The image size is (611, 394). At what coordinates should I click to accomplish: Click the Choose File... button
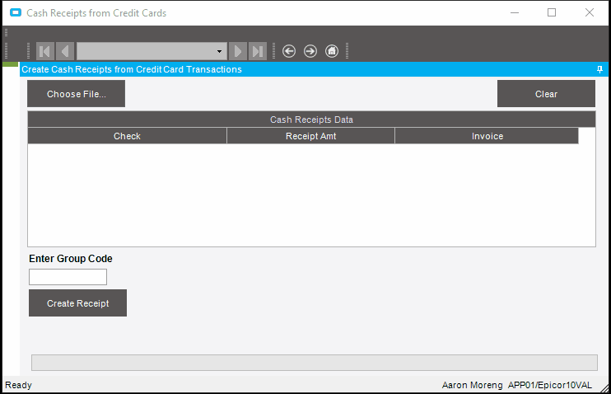[x=77, y=94]
